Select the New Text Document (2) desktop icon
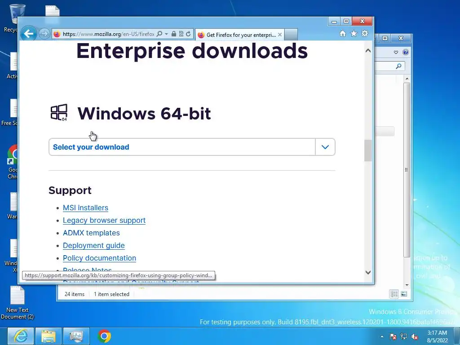This screenshot has width=460, height=345. point(18,302)
